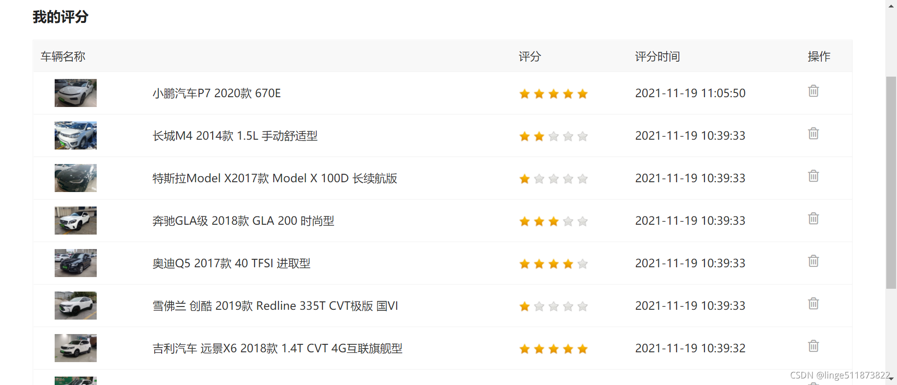This screenshot has width=897, height=385.
Task: Click the 奔驰GLA级 2018款 GLA 200 name
Action: click(x=243, y=221)
